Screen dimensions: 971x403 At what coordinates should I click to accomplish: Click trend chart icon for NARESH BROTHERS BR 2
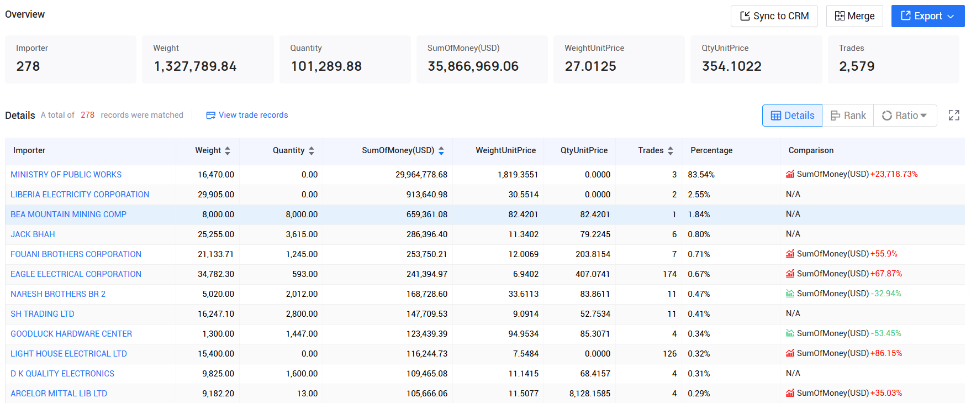click(790, 294)
